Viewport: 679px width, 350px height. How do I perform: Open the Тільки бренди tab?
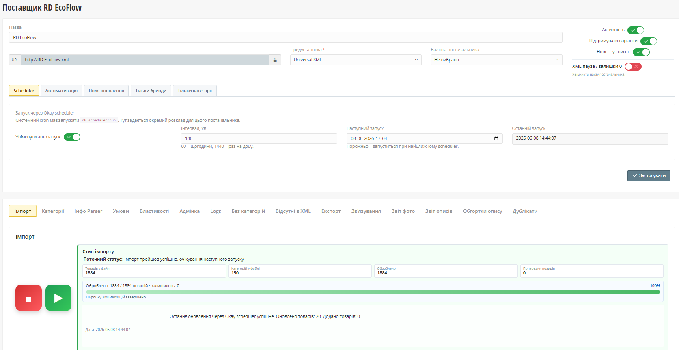(151, 91)
